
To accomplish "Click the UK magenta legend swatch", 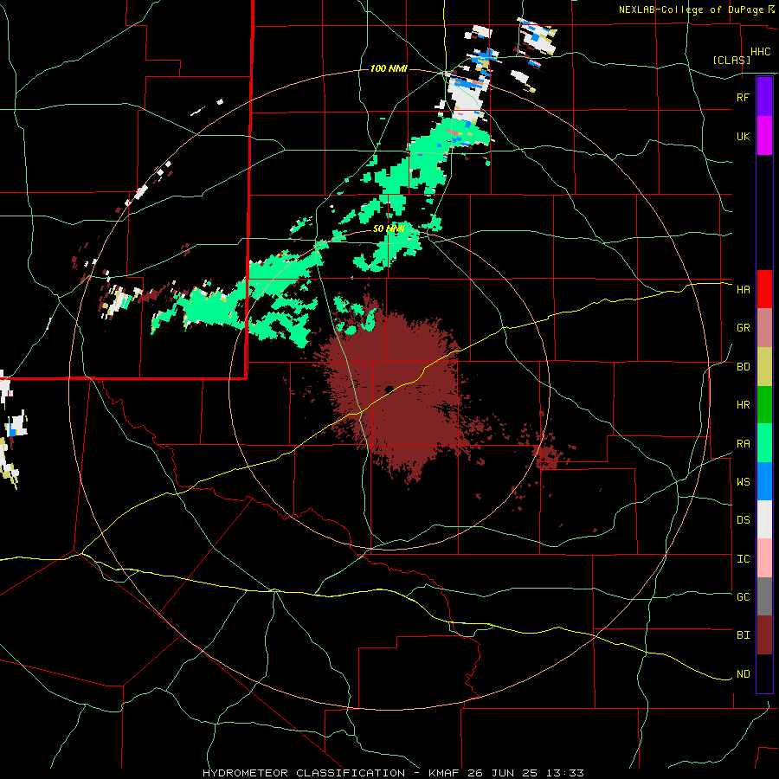I will 764,136.
